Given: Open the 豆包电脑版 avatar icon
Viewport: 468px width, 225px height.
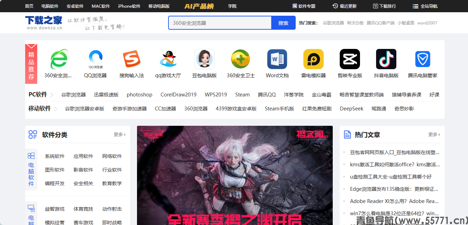Looking at the screenshot, I should coord(204,59).
